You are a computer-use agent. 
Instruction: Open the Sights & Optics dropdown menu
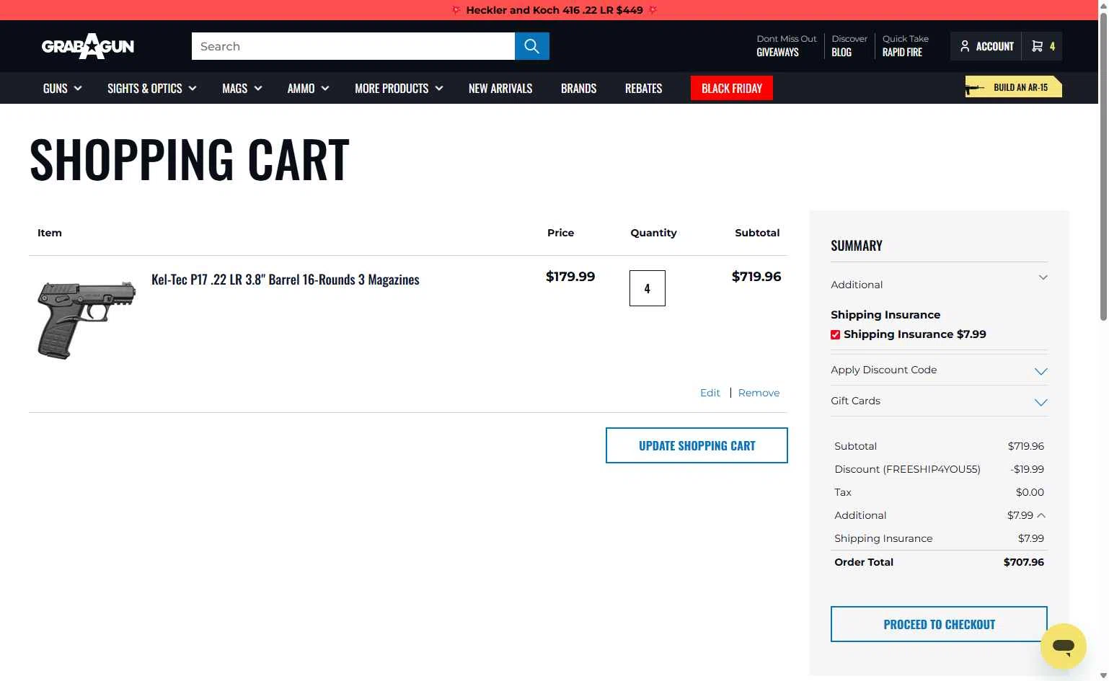click(x=151, y=88)
